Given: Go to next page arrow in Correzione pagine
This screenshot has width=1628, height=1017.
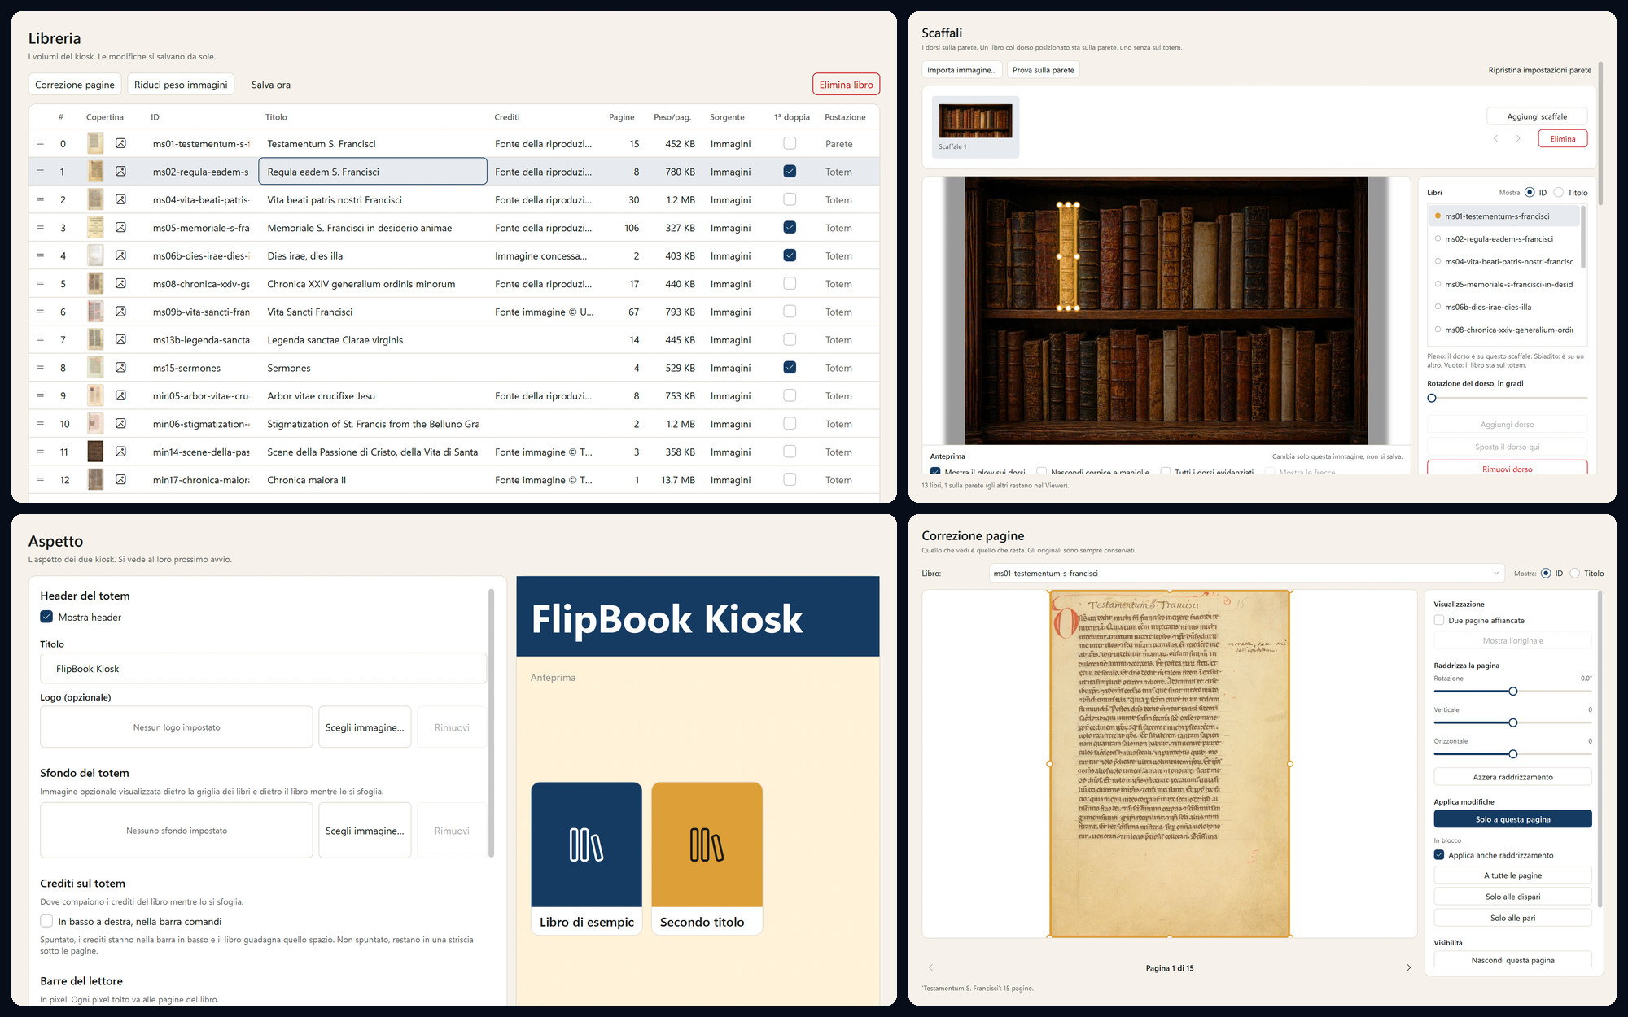Looking at the screenshot, I should (x=1408, y=967).
